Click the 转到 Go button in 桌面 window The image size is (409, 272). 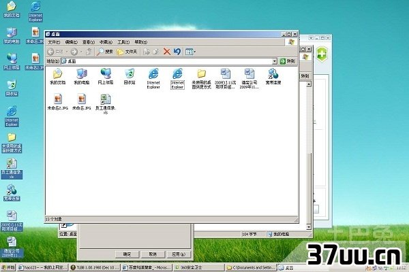288,61
